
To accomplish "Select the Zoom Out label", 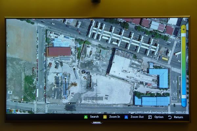I will 137,117.
